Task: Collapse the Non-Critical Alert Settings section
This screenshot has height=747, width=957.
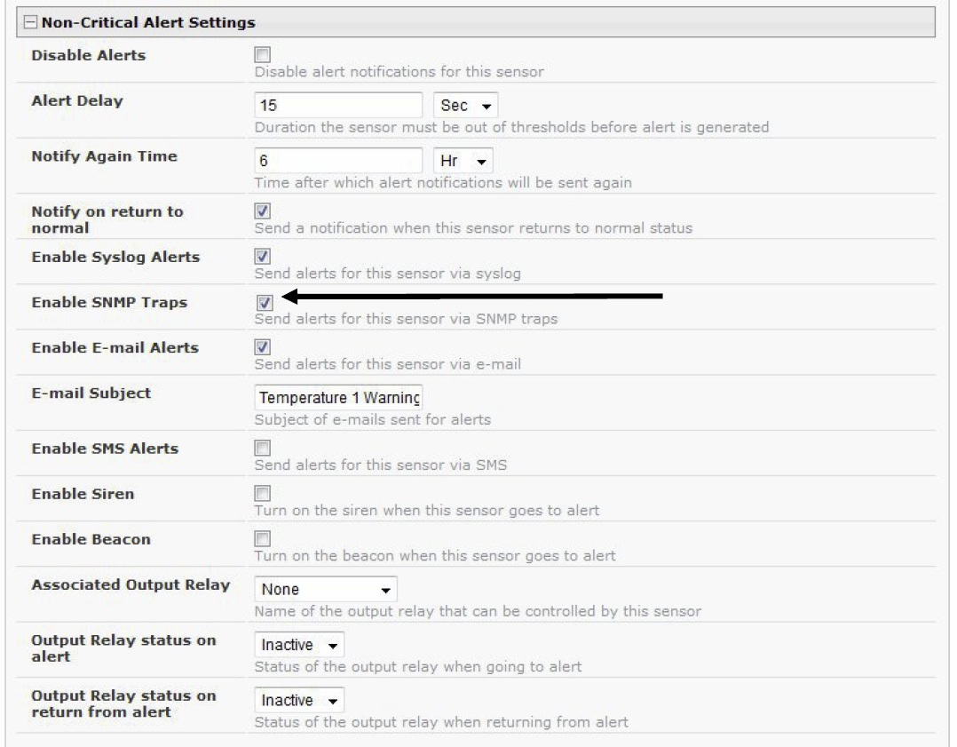Action: [x=30, y=22]
